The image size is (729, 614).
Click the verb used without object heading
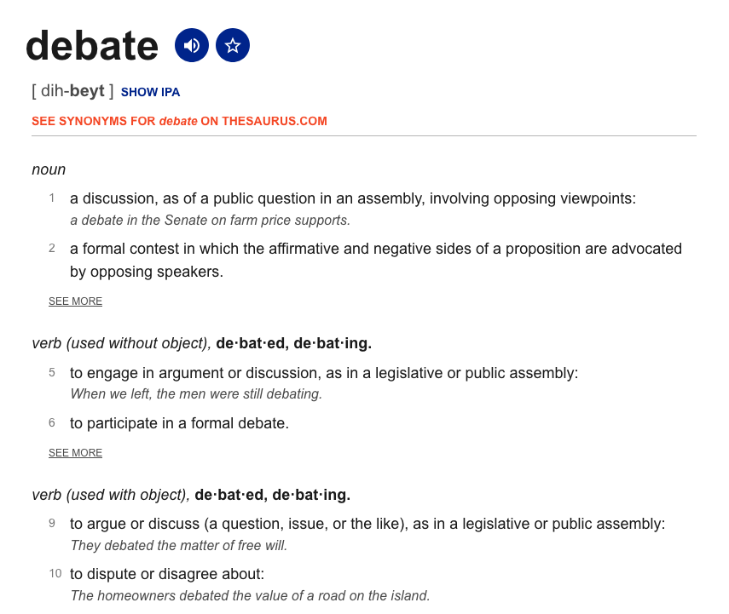pyautogui.click(x=202, y=343)
